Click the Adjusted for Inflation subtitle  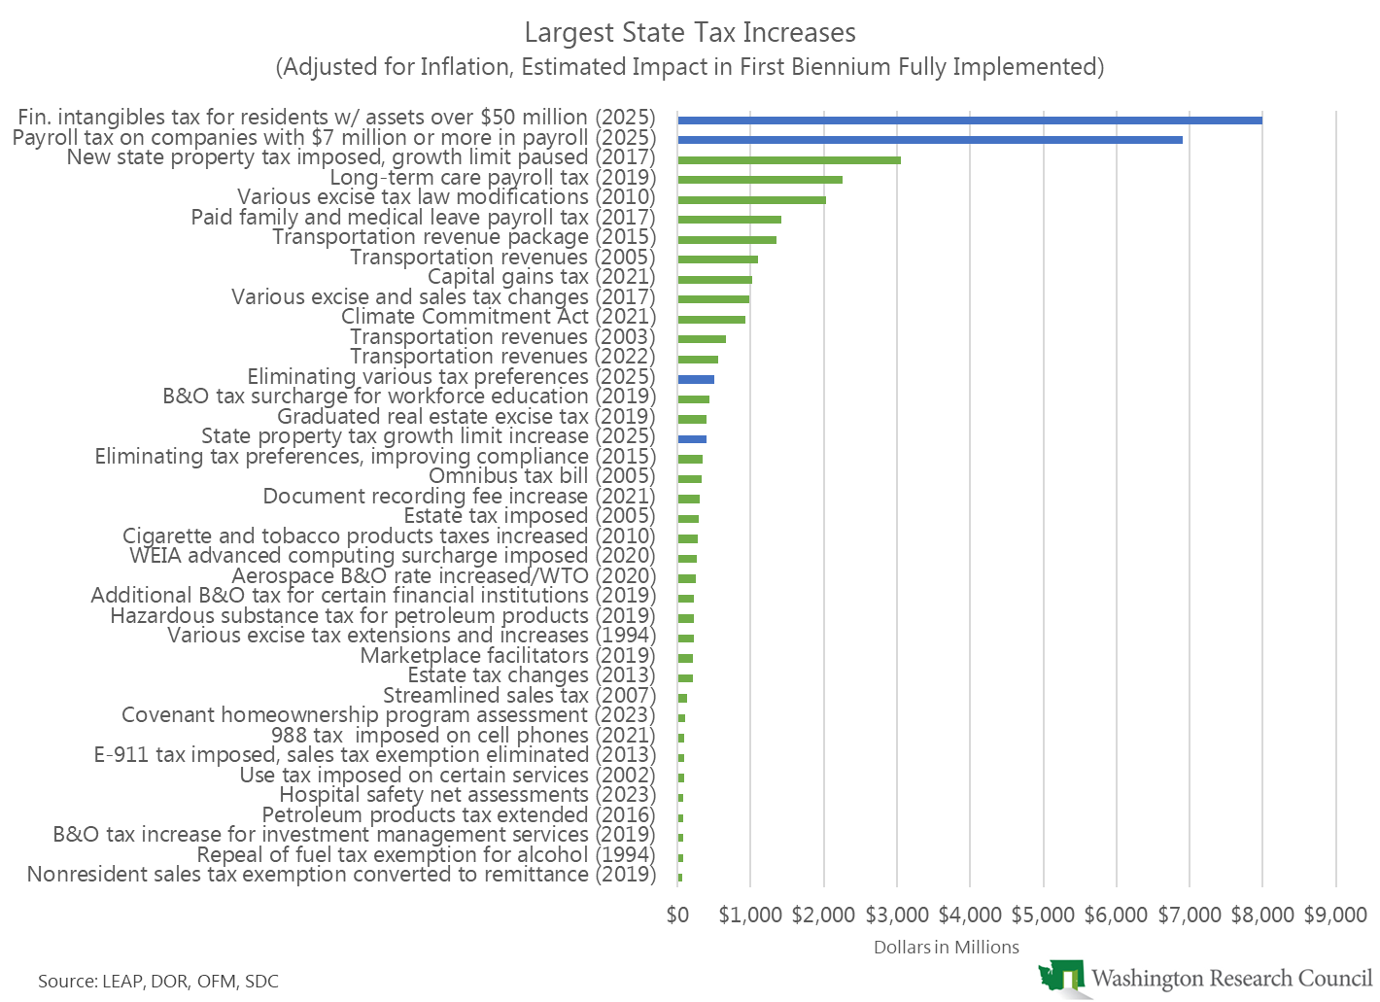point(690,67)
